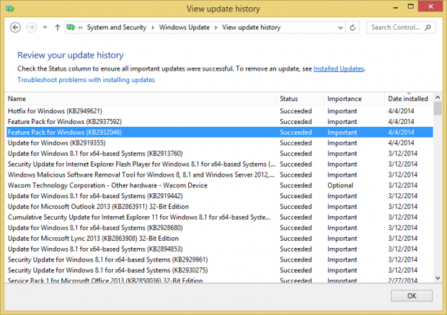Click the Forward navigation arrow

31,27
